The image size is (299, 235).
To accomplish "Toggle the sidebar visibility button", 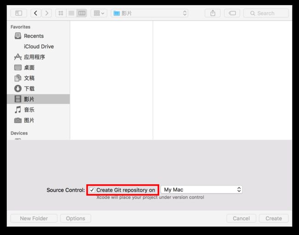I will point(19,13).
